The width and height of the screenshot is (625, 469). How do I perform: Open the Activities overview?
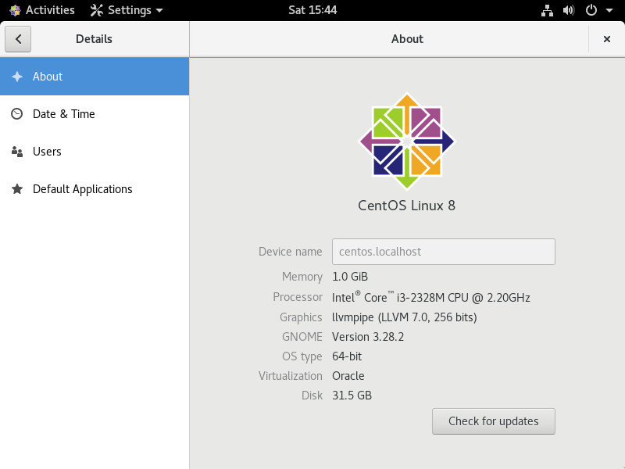42,10
